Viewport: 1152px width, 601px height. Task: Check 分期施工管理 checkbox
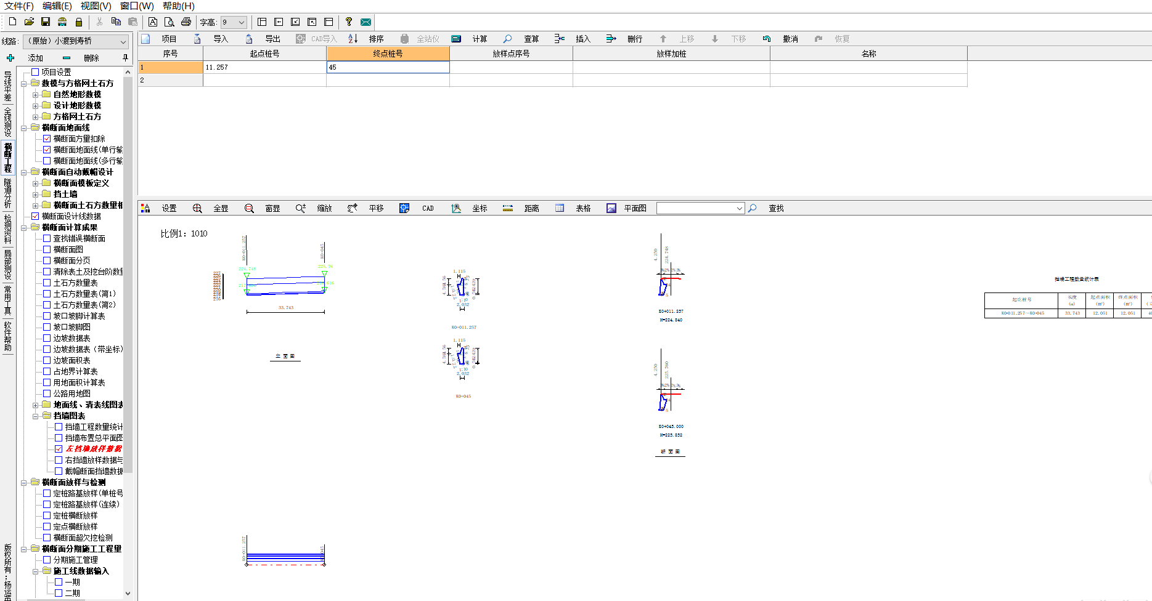47,560
